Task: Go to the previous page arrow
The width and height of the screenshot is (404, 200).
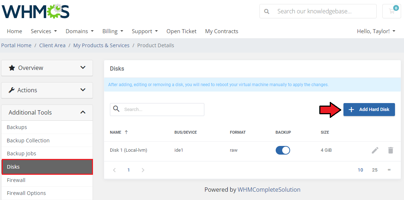Action: tap(114, 170)
